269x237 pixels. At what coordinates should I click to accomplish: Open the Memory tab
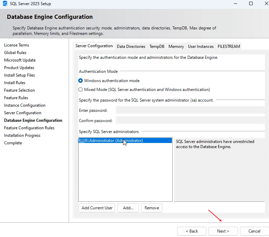point(176,47)
